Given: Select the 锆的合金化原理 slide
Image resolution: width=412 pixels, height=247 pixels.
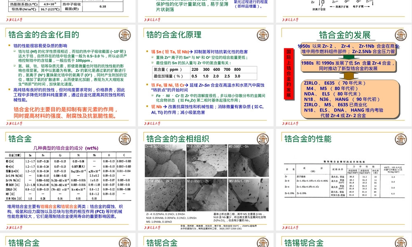Looking at the screenshot, I should pos(206,76).
